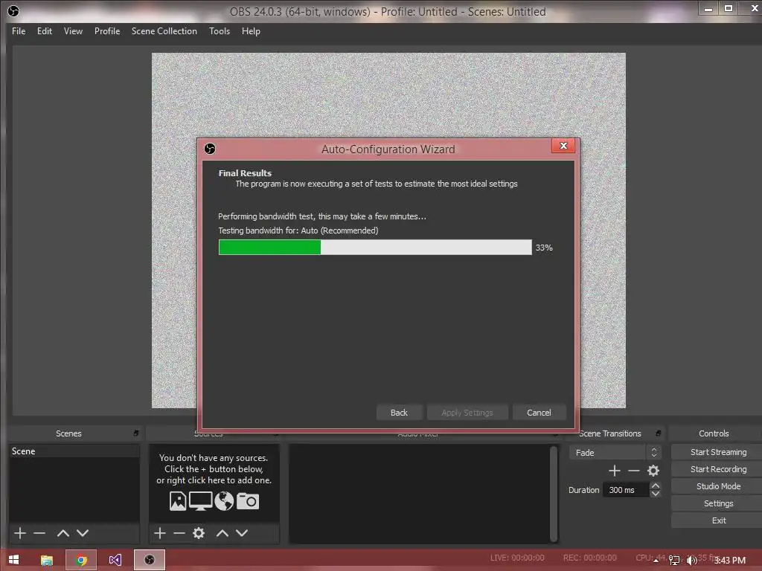
Task: Click Back in the Auto-Configuration Wizard
Action: tap(399, 412)
